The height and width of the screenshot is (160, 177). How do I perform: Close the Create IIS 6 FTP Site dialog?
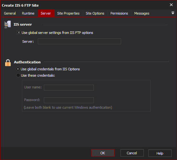tap(171, 5)
